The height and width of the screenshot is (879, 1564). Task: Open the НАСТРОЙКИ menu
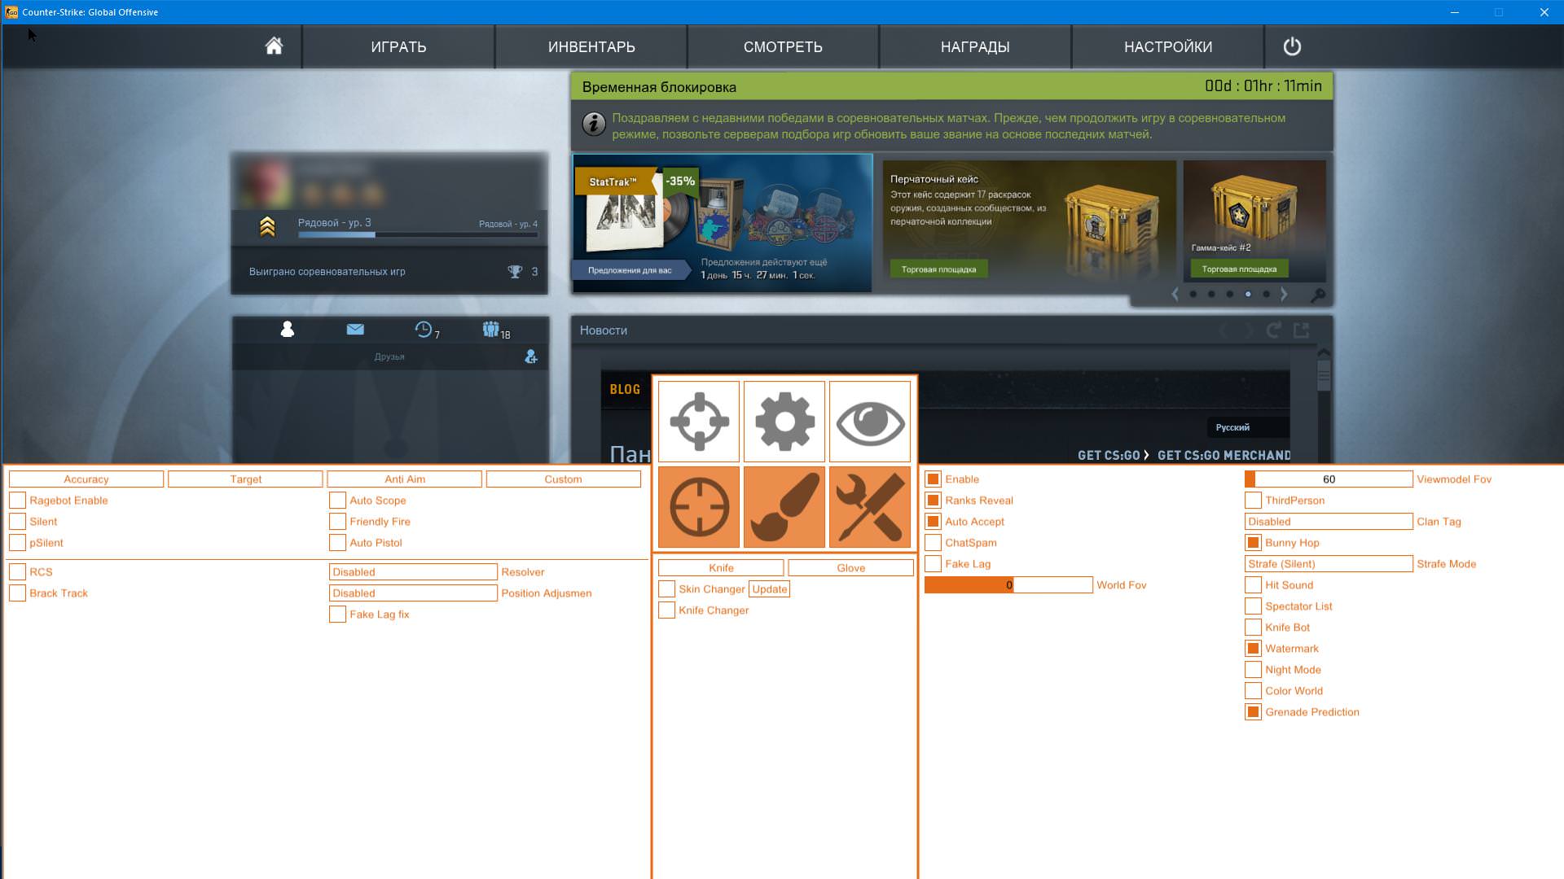(1168, 46)
